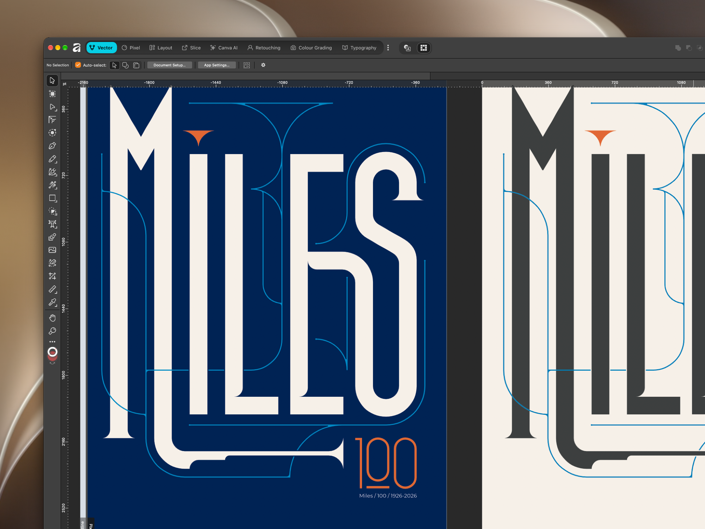This screenshot has height=529, width=705.
Task: Toggle the grid view button in top bar
Action: click(424, 48)
